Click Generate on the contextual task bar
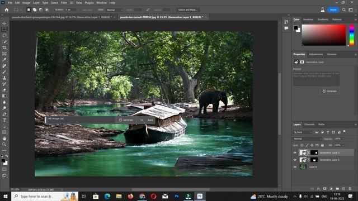This screenshot has width=358, height=201. 126,120
